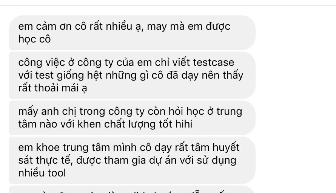
Task: Click the partially visible message at the bottom
Action: point(132,189)
